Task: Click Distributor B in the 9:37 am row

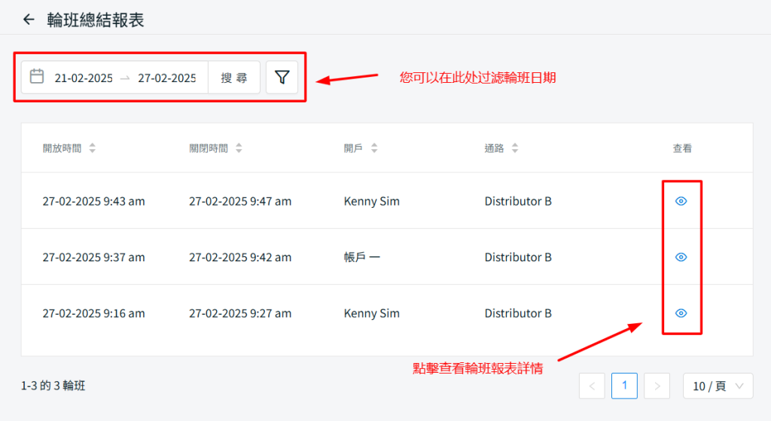Action: click(x=518, y=258)
